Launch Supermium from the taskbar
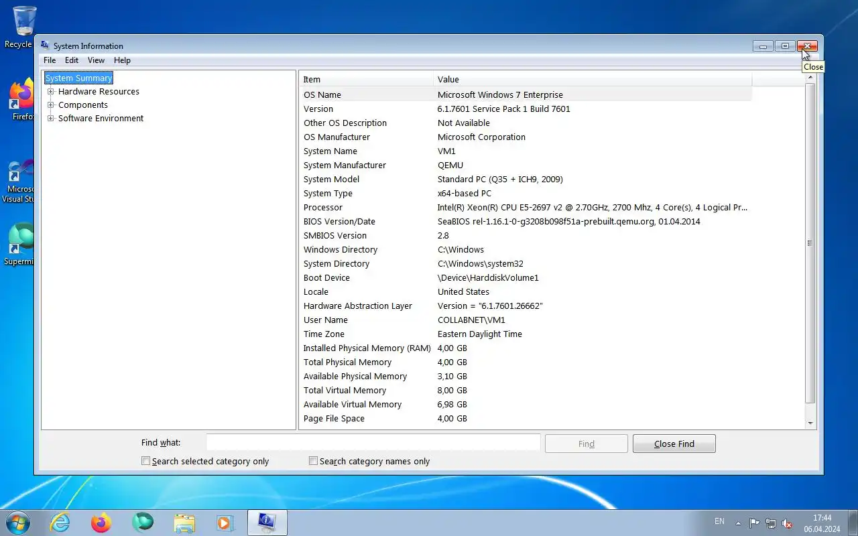The image size is (858, 536). coord(143,523)
